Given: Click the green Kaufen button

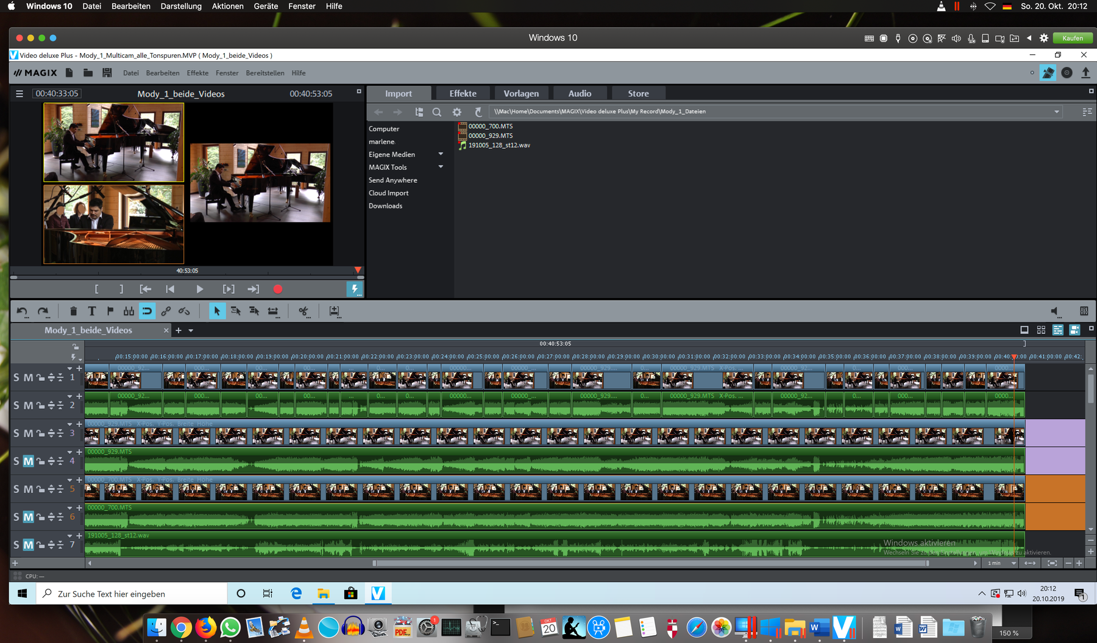Looking at the screenshot, I should click(x=1073, y=38).
